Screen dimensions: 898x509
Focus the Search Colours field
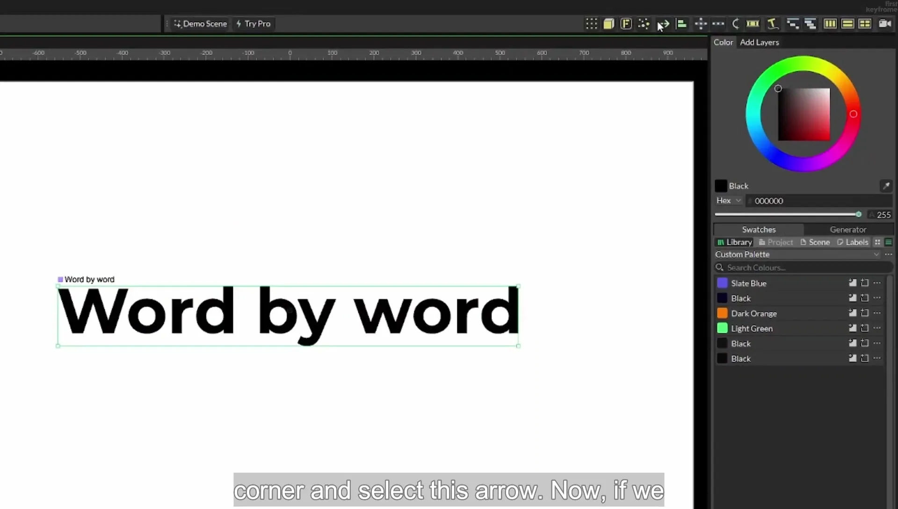pos(803,268)
